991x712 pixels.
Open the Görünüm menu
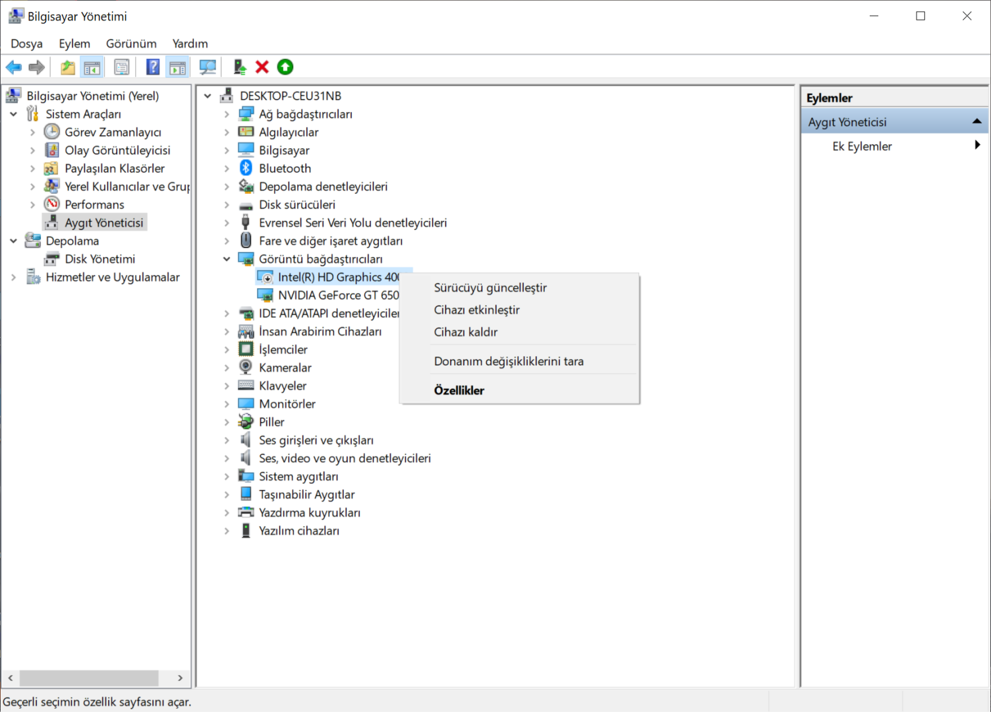131,44
